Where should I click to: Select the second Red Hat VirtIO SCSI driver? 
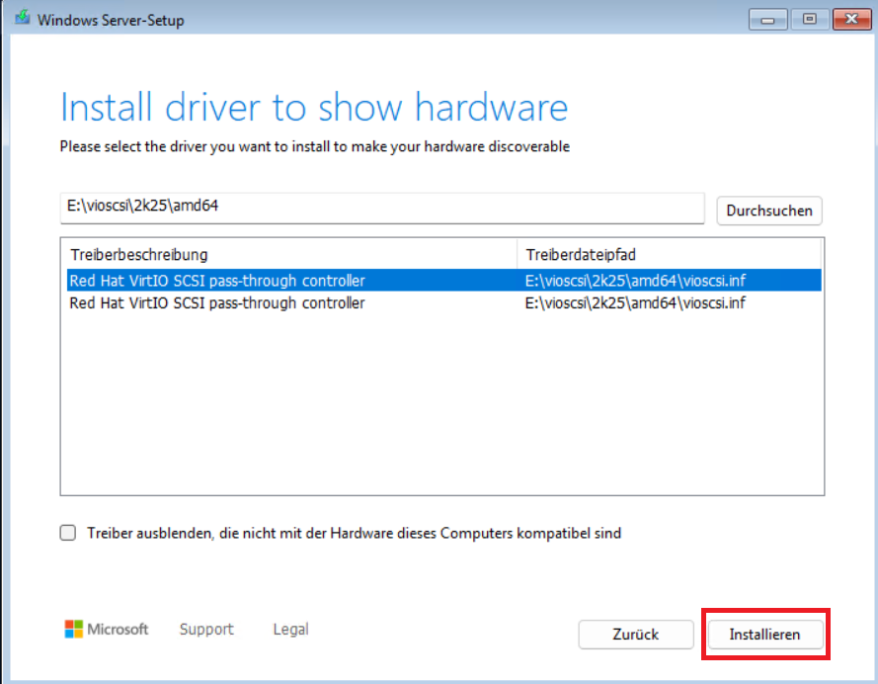click(x=217, y=302)
